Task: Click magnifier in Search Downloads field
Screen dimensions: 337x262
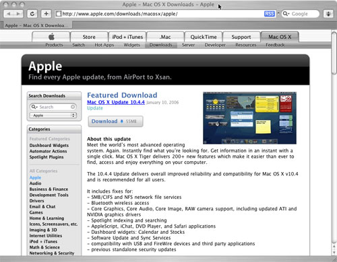Action: pos(34,107)
